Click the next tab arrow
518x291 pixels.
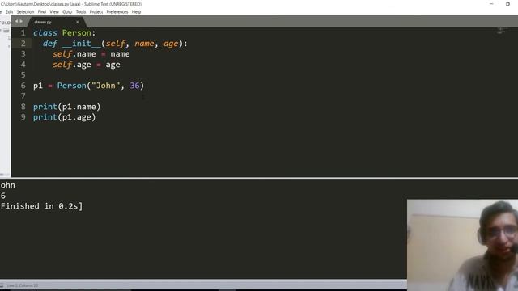21,22
